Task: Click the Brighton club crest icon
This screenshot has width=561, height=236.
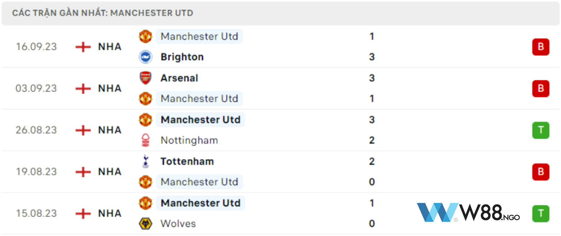Action: [x=146, y=57]
